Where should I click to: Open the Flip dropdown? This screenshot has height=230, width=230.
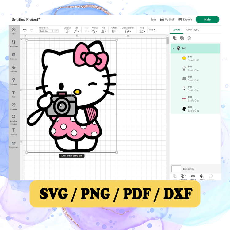104,31
